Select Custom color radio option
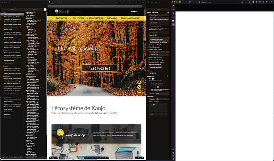The height and width of the screenshot is (161, 274). click(152, 85)
